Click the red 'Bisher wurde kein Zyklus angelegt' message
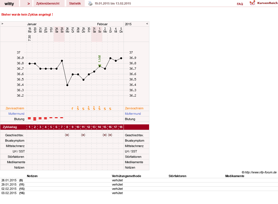The height and width of the screenshot is (204, 278). 27,14
